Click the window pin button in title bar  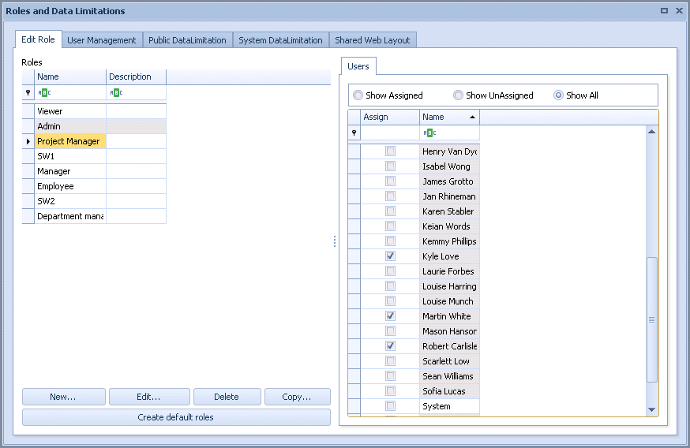(x=665, y=11)
